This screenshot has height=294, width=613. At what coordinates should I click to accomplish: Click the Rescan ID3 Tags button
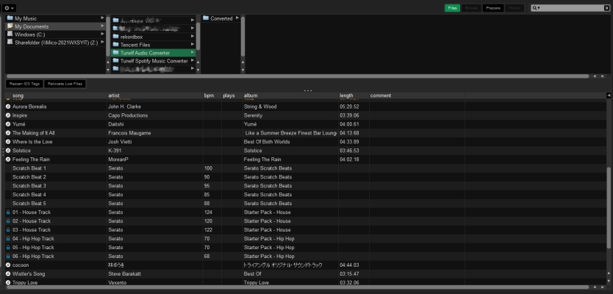click(25, 84)
